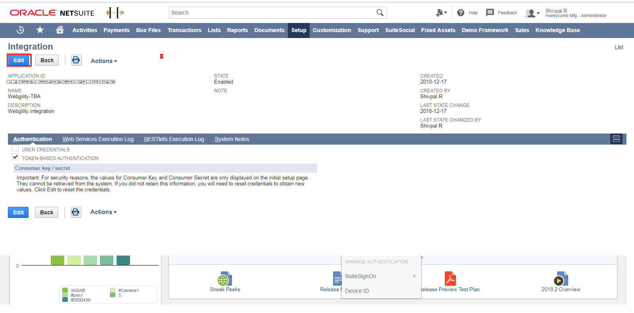This screenshot has height=313, width=634.
Task: Open the Lists menu
Action: (214, 30)
